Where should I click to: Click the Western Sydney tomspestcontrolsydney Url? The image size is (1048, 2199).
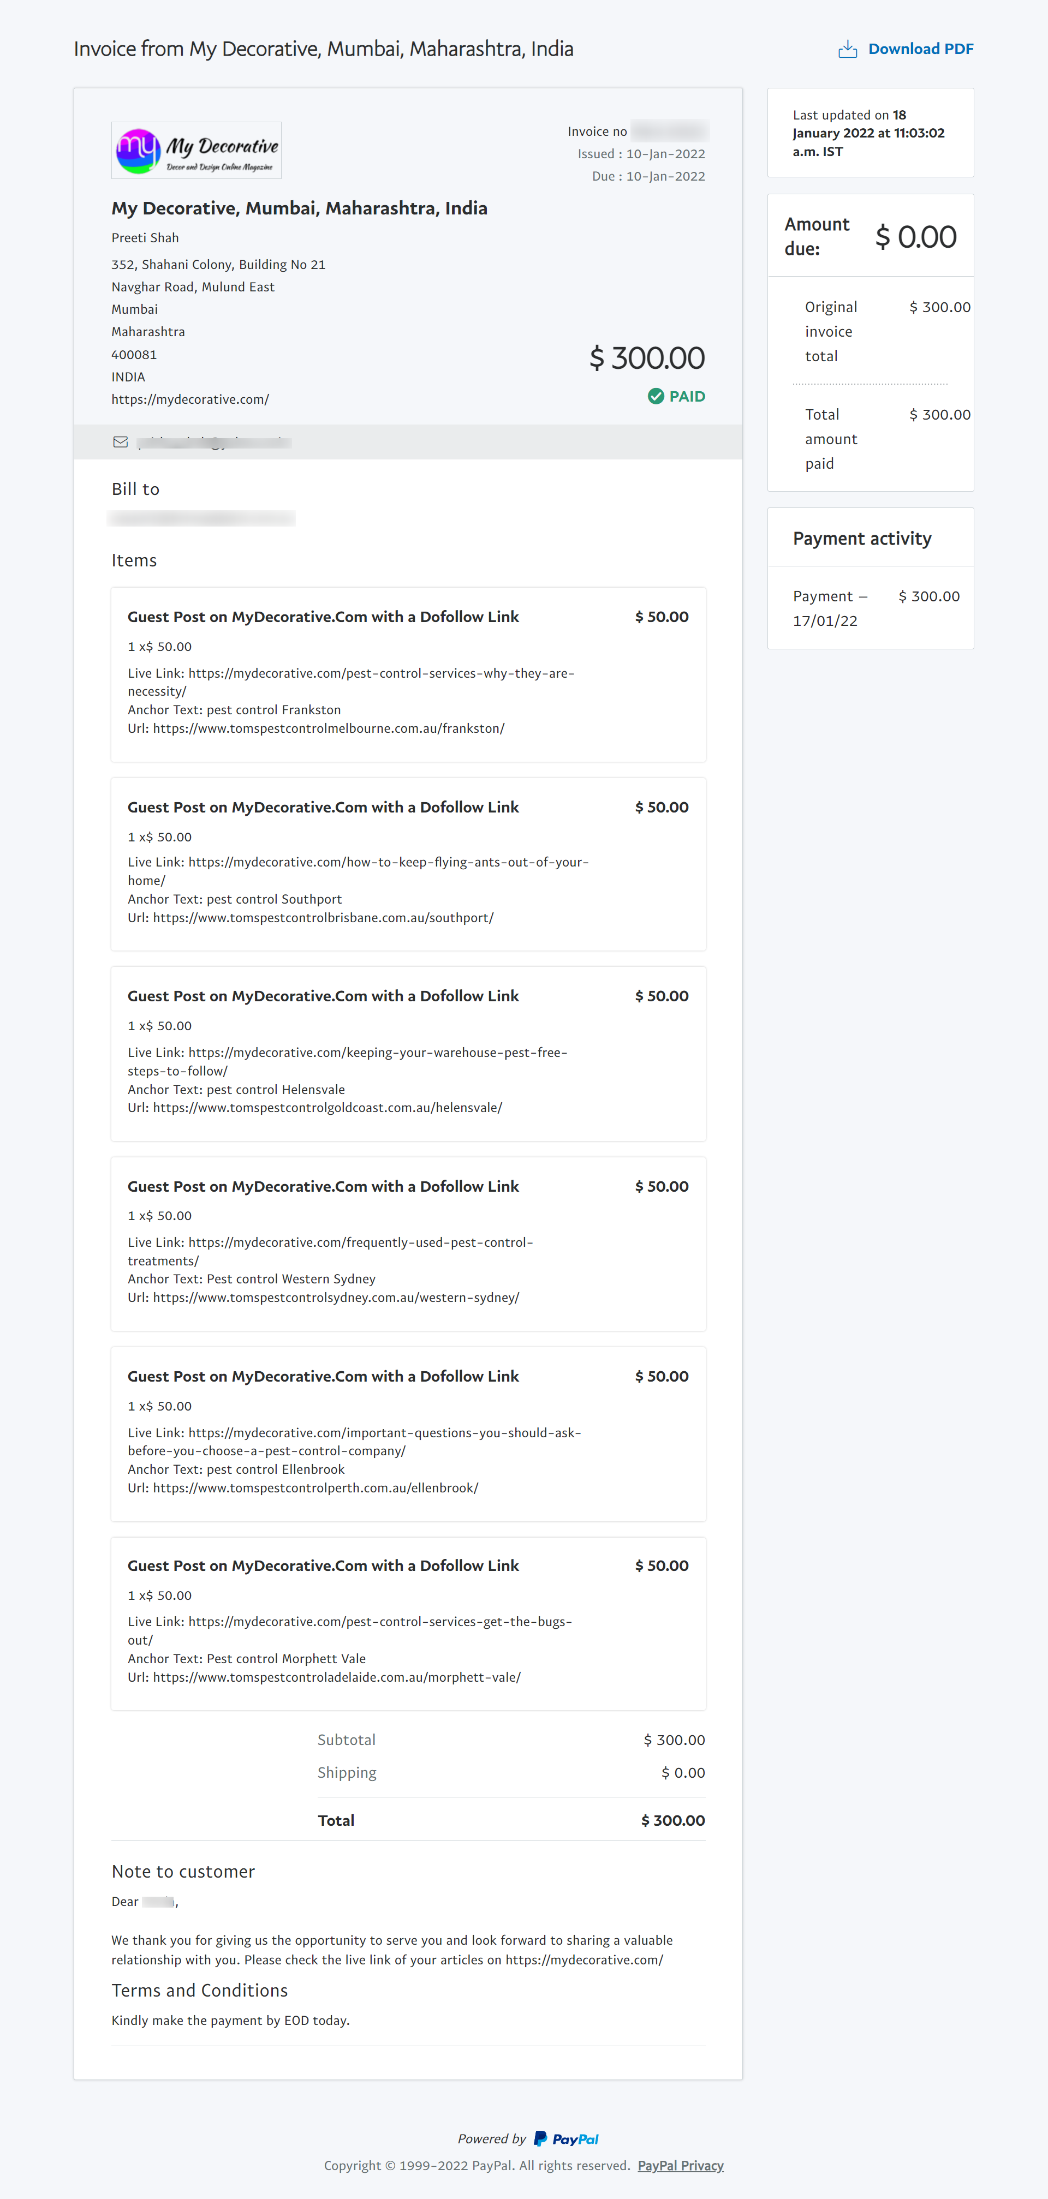324,1298
